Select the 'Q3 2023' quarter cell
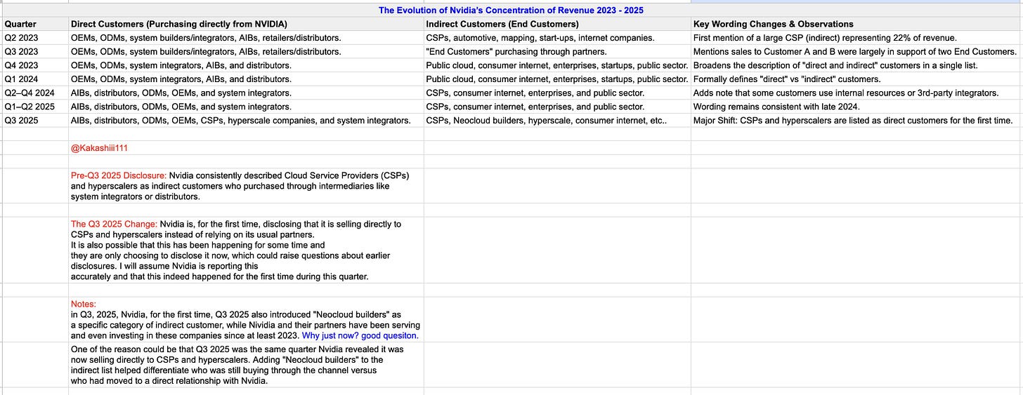1023x395 pixels. pos(35,51)
